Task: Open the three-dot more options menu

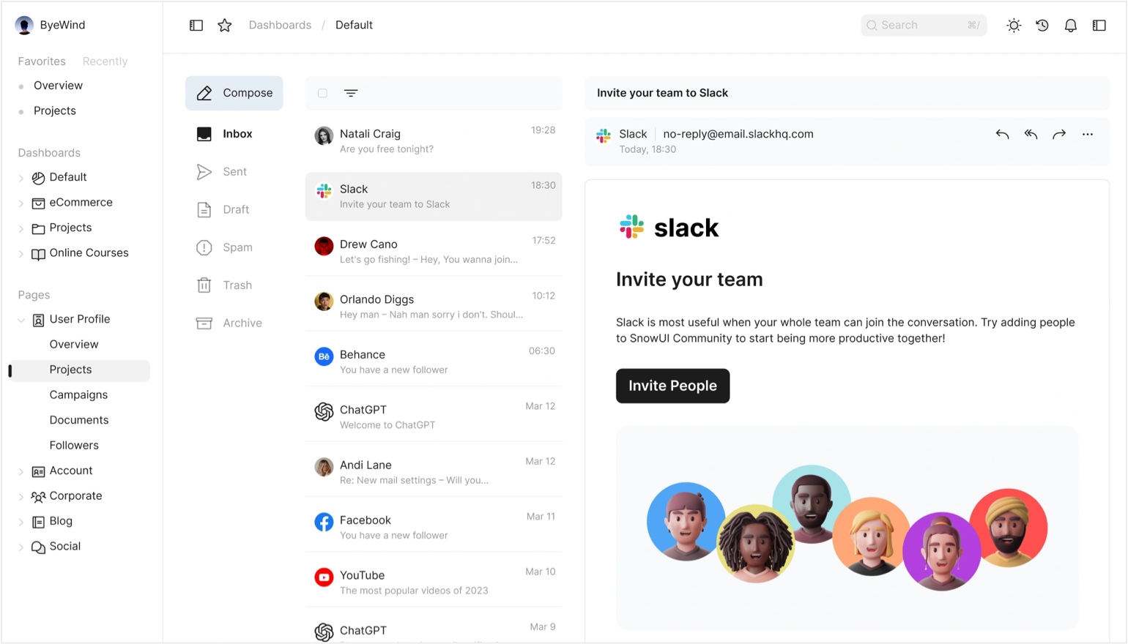Action: [x=1088, y=134]
